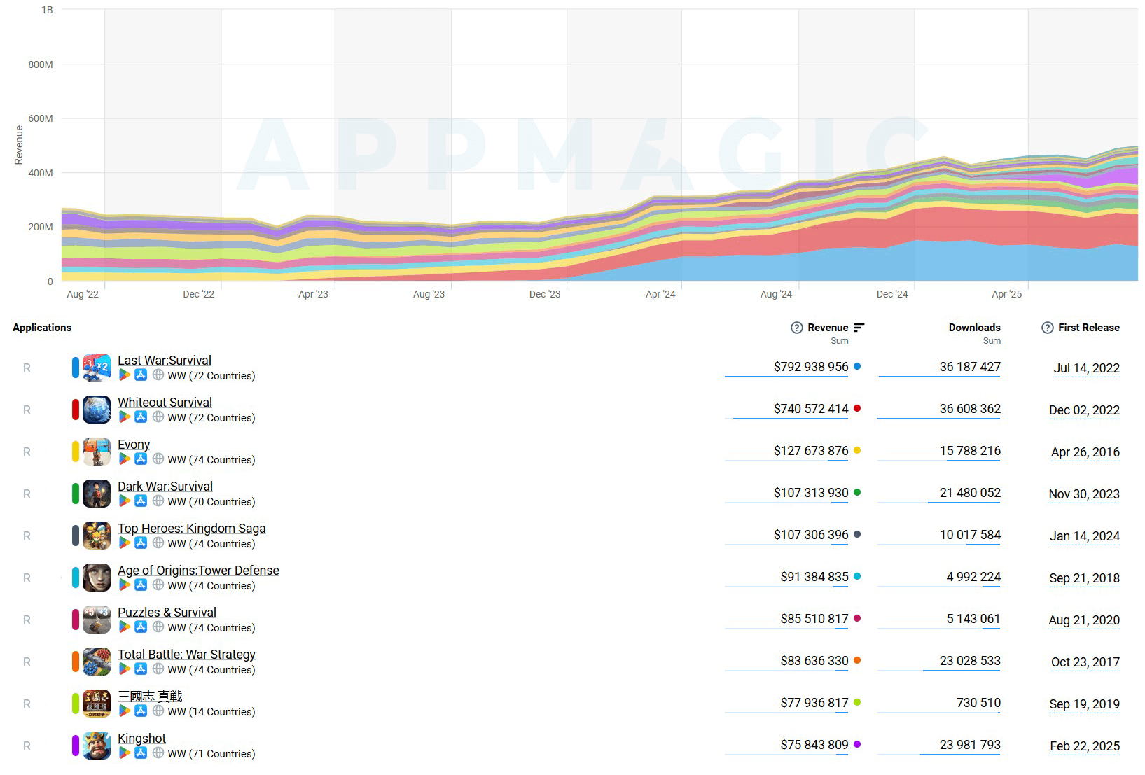1145x775 pixels.
Task: Click the Revenue sort descending icon
Action: pyautogui.click(x=859, y=328)
